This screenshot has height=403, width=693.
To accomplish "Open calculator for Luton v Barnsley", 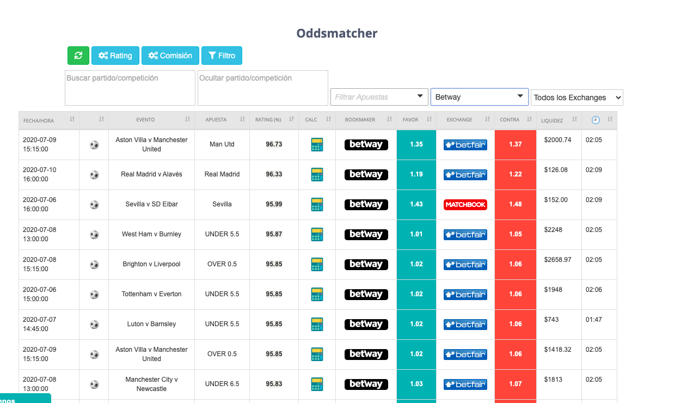I will (317, 324).
